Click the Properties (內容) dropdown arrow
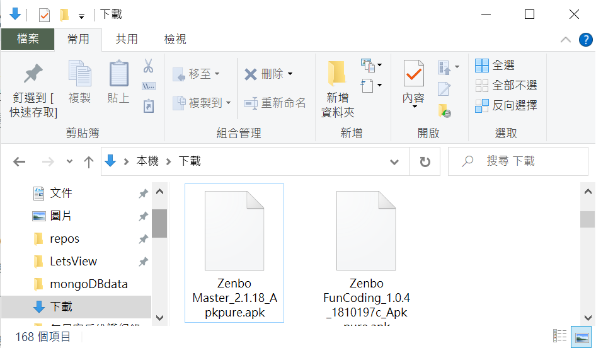This screenshot has width=596, height=348. (415, 107)
